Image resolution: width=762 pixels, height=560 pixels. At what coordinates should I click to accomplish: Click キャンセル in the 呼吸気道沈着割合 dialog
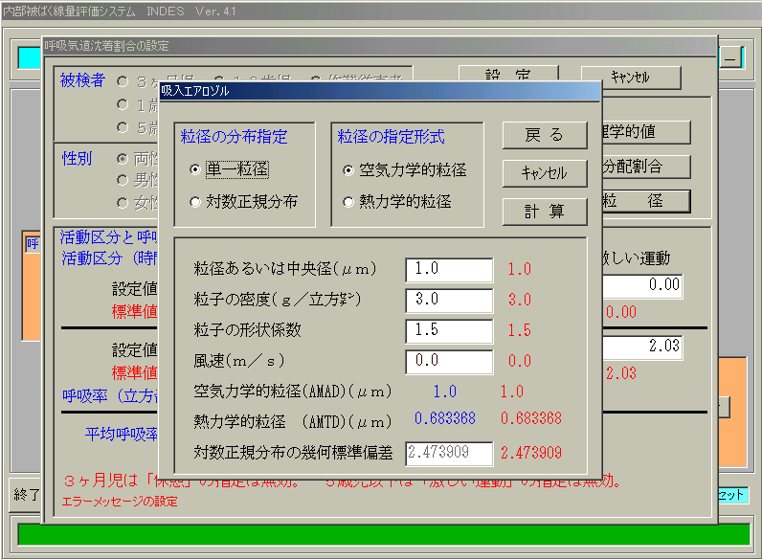(x=631, y=78)
